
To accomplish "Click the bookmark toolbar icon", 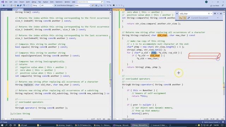I will 114,6.
